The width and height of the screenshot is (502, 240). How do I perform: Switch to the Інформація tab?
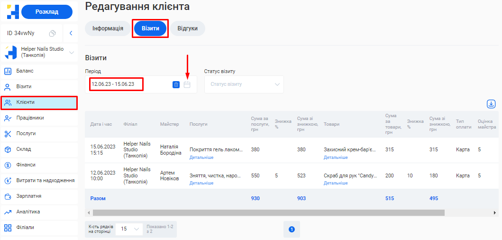(108, 28)
